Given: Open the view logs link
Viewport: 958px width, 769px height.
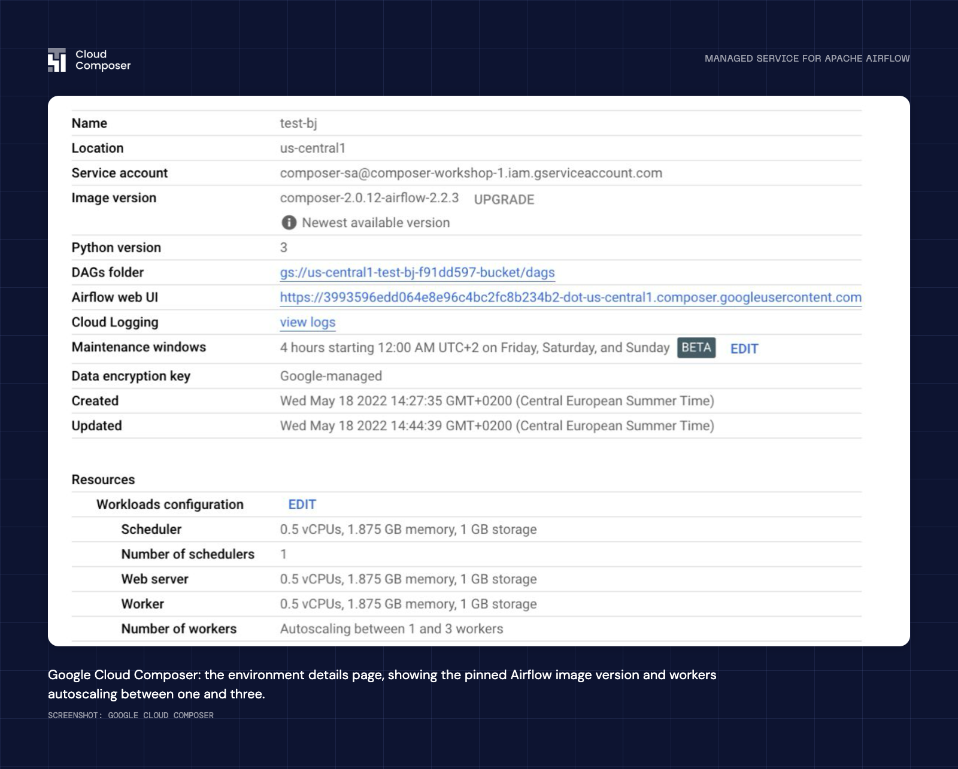Looking at the screenshot, I should pyautogui.click(x=308, y=322).
